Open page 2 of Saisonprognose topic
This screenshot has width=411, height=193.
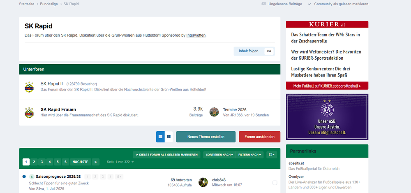[95, 177]
